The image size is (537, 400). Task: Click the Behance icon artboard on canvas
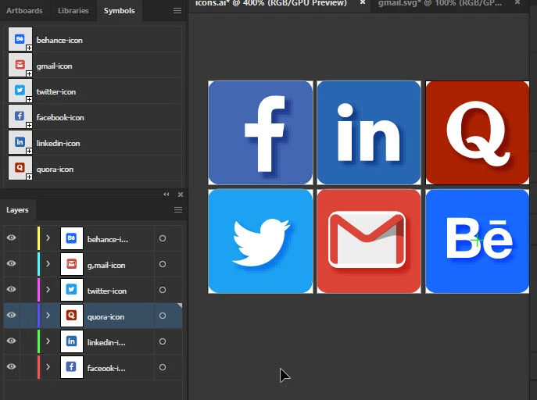[478, 241]
